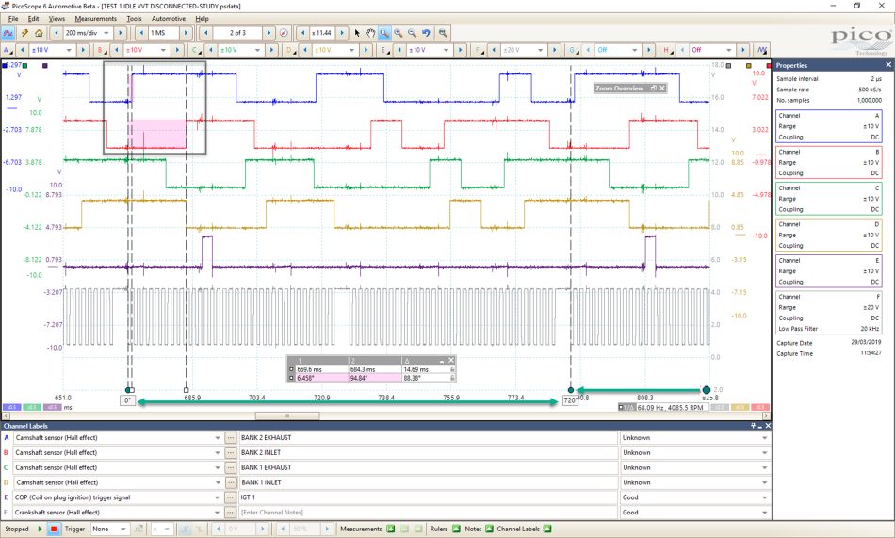The height and width of the screenshot is (538, 895).
Task: Click the red stop capture button
Action: coord(54,529)
